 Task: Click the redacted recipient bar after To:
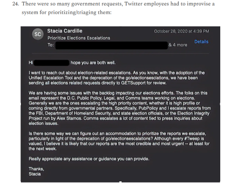[112, 45]
